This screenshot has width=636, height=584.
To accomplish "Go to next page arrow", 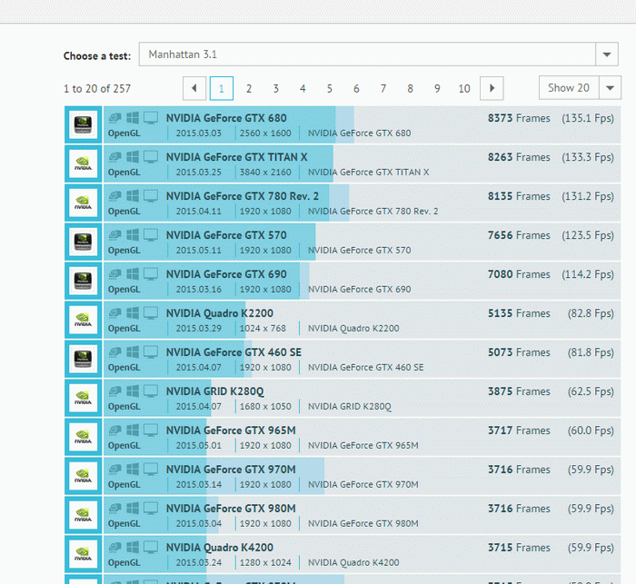I will [492, 88].
